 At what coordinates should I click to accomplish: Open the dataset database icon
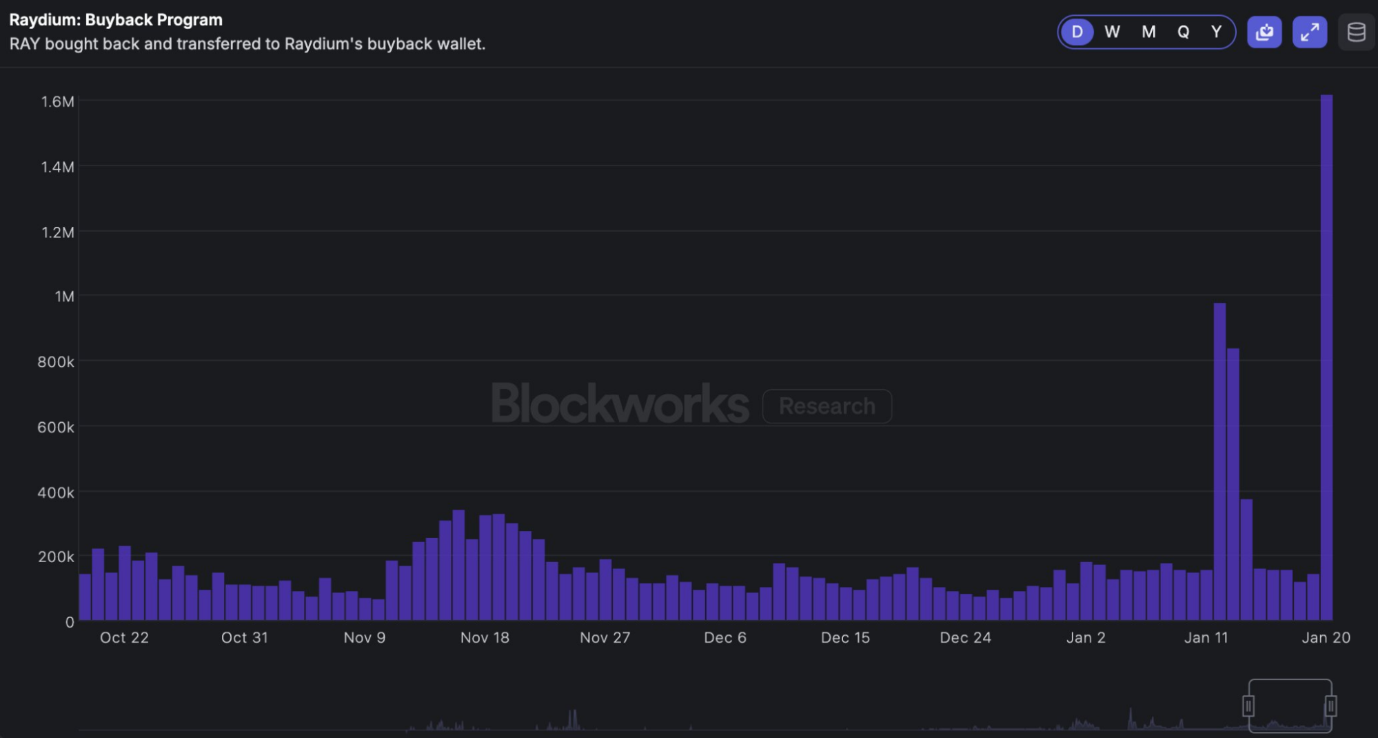click(x=1356, y=32)
